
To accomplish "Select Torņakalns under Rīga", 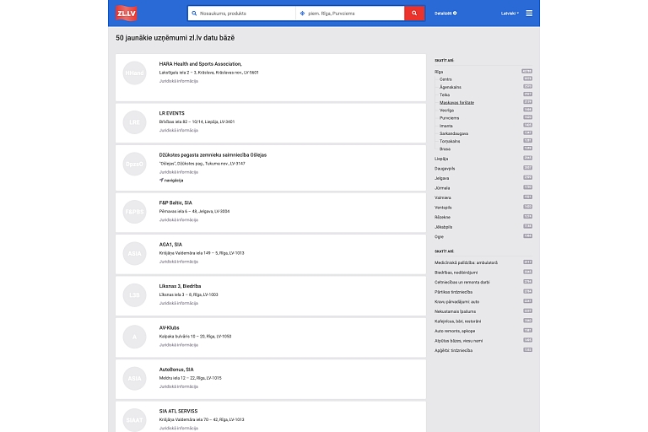I will (x=450, y=142).
